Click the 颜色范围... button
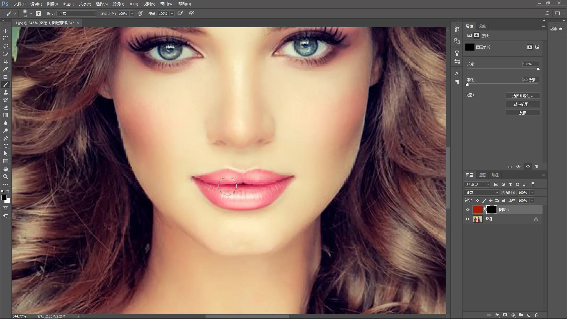Screen dimensions: 567x319 coord(523,104)
